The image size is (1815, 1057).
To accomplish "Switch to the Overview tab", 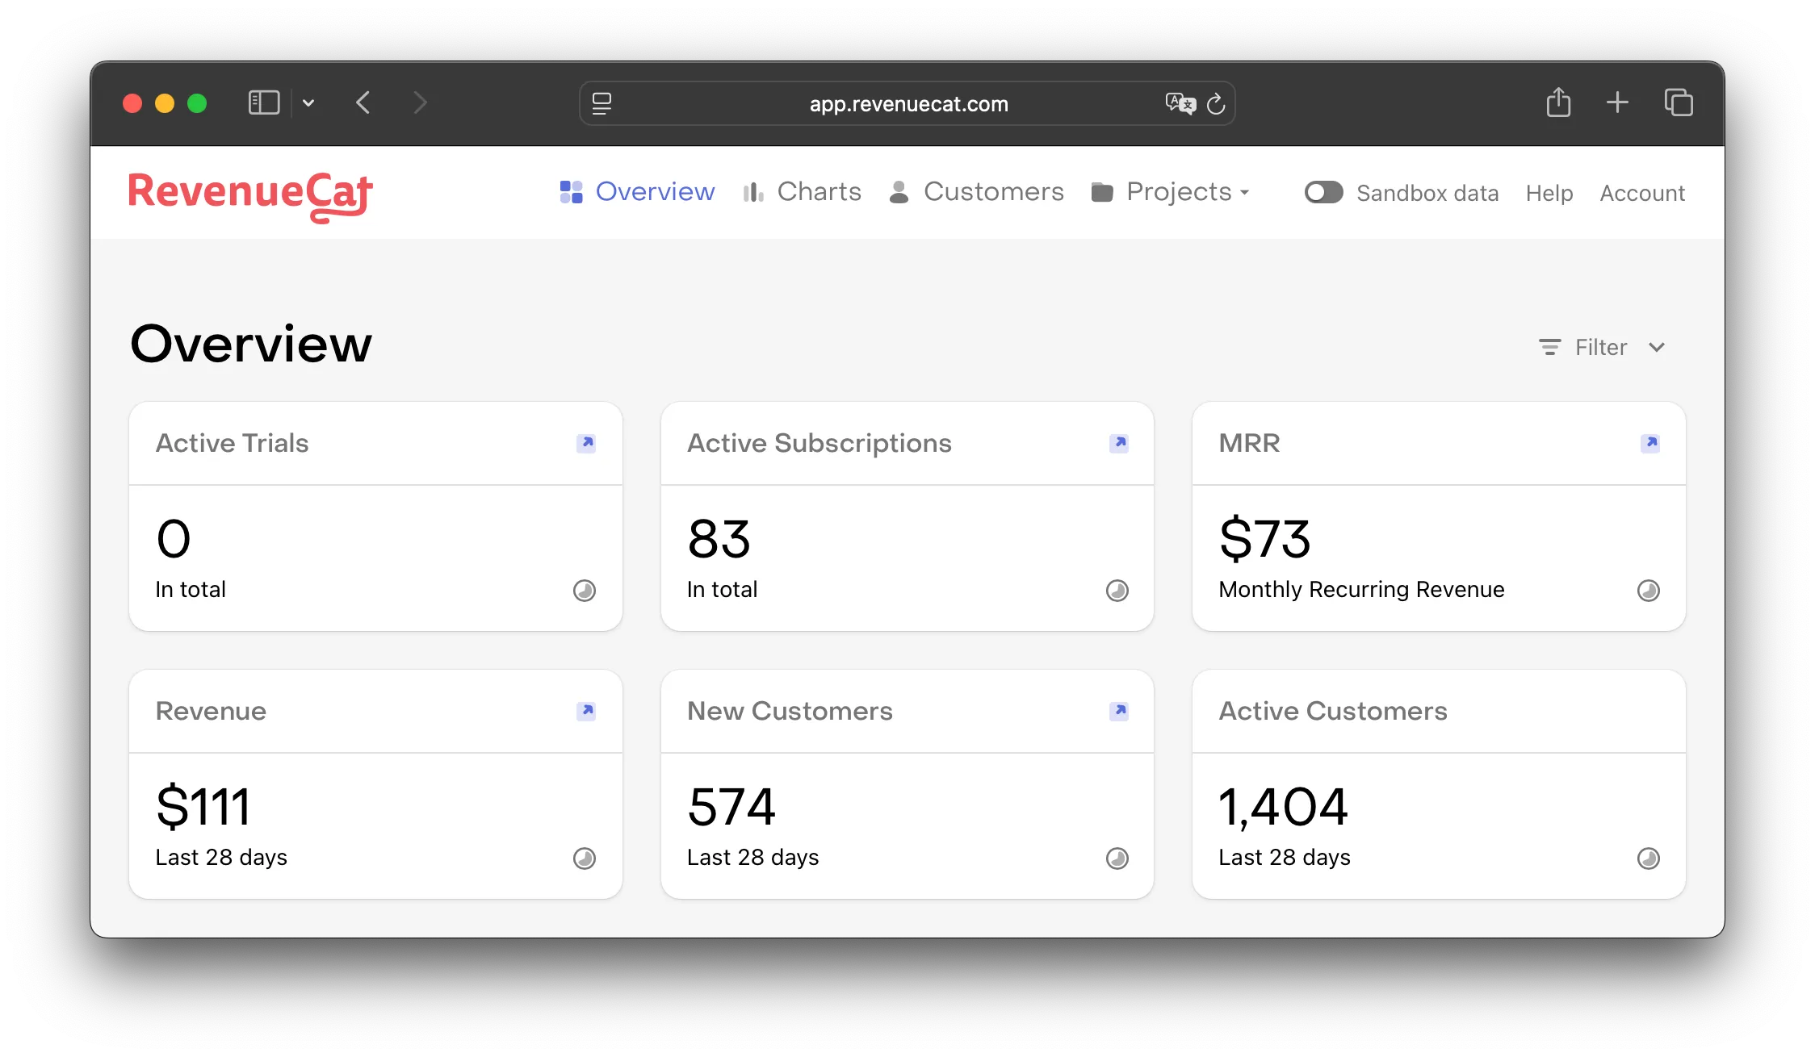I will point(638,192).
